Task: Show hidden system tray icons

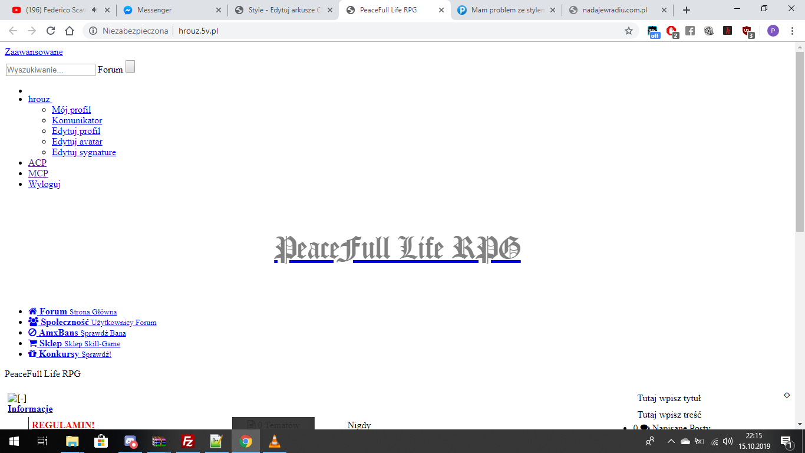Action: coord(671,441)
